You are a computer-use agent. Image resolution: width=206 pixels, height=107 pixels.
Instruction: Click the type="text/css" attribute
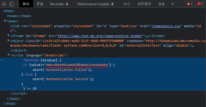tap(124, 26)
